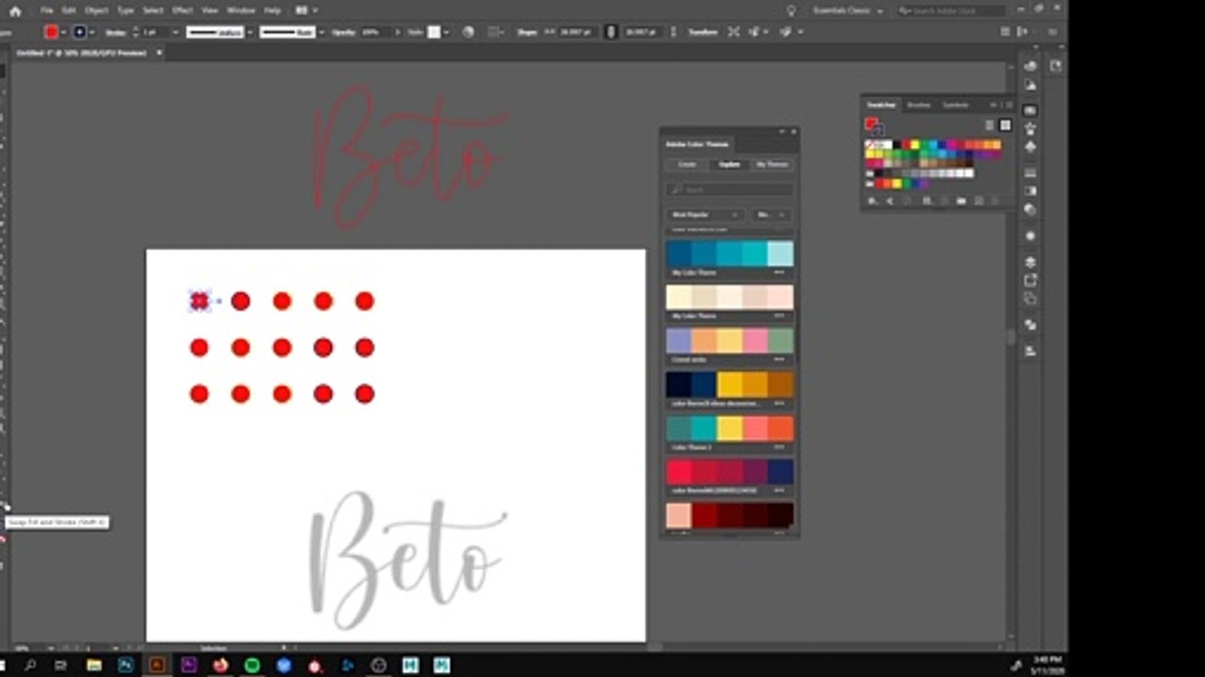Open the Swatch Libraries menu icon
1205x677 pixels.
(873, 200)
